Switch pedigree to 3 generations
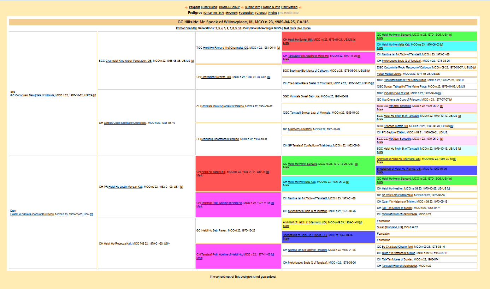490x289 pixels. coord(219,28)
